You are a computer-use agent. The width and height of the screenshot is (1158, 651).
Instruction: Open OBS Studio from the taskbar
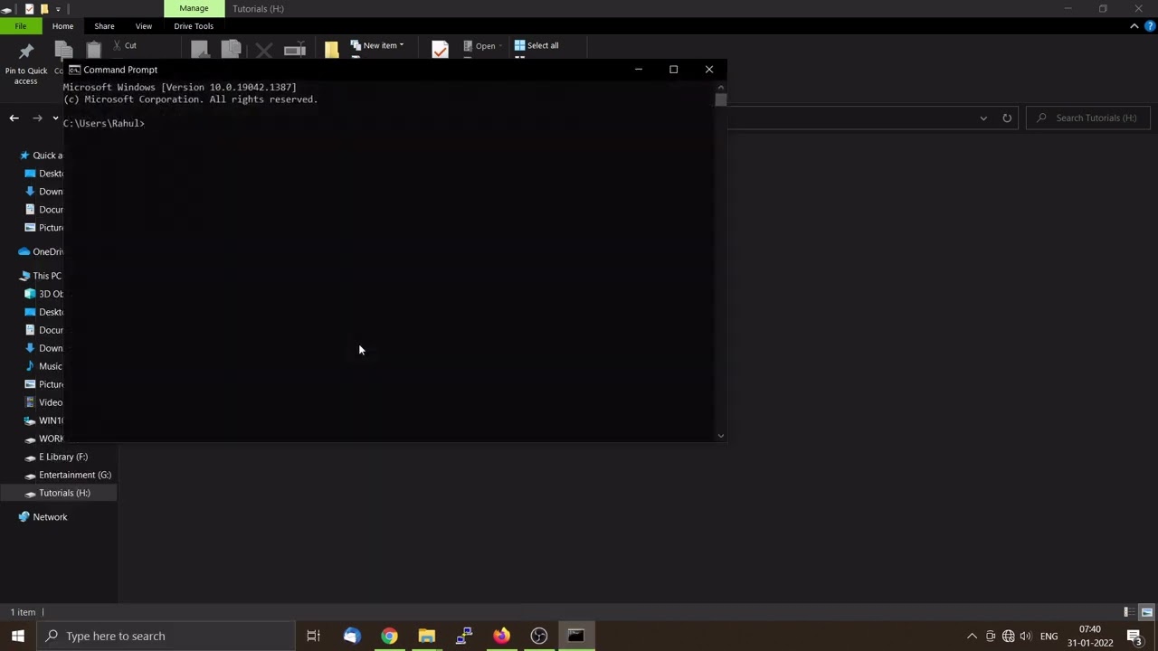click(x=539, y=636)
